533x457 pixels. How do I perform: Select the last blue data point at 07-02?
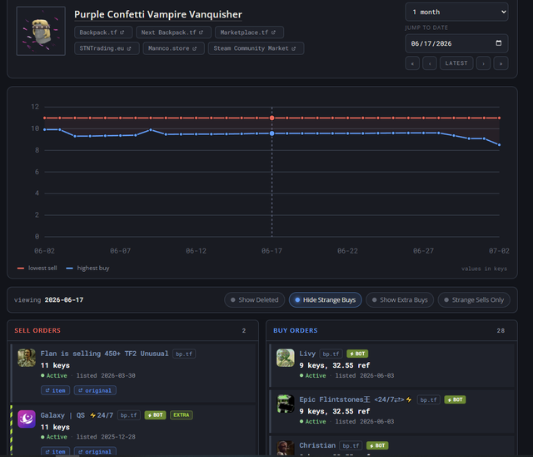(499, 145)
